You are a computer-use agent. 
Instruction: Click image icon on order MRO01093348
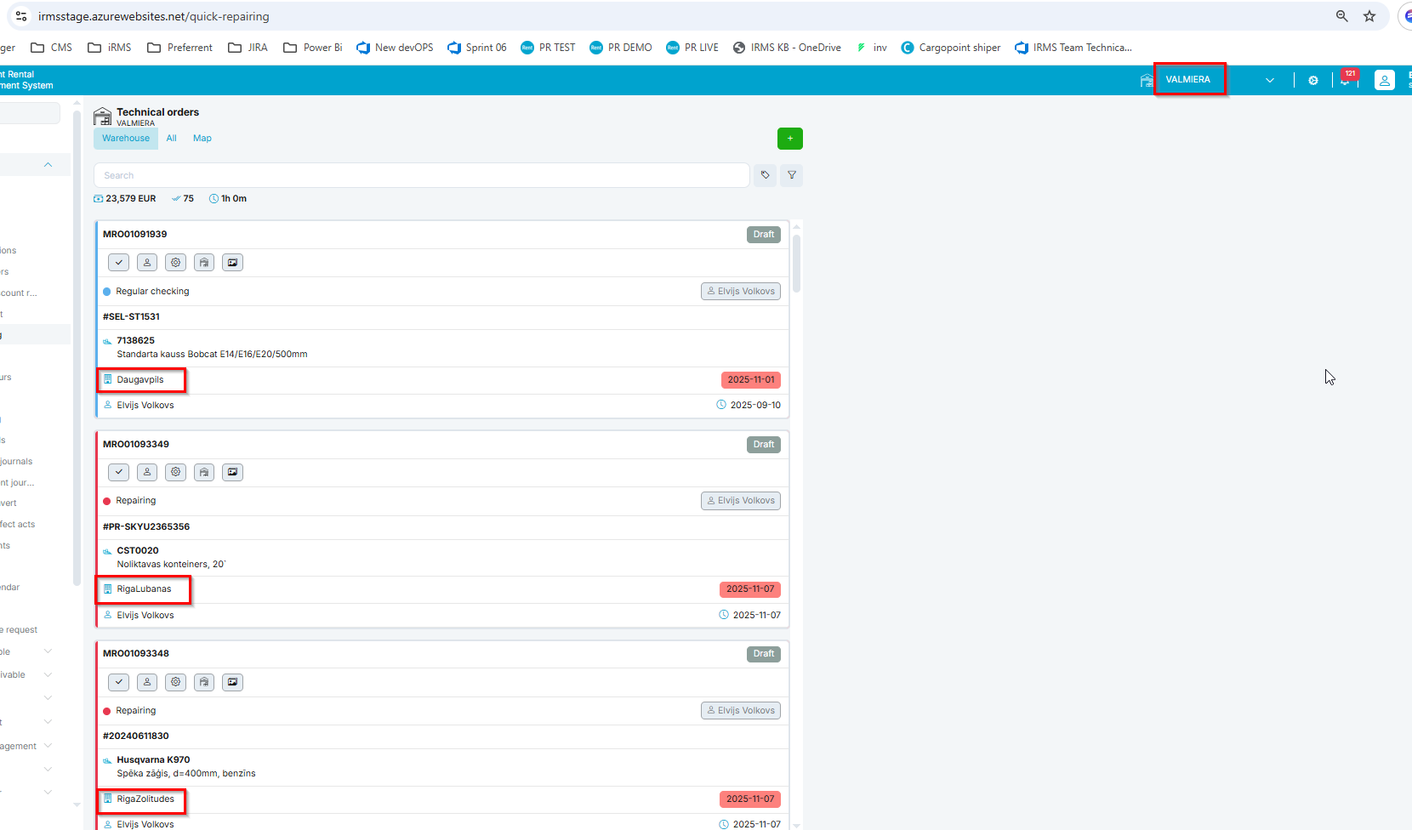[232, 682]
